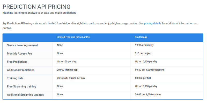Click the Additional Predictions row label
This screenshot has width=207, height=103.
[x=21, y=70]
